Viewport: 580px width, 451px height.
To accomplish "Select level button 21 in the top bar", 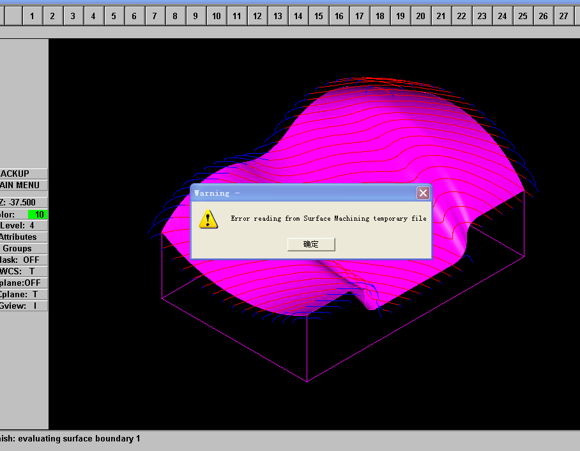I will pos(441,16).
